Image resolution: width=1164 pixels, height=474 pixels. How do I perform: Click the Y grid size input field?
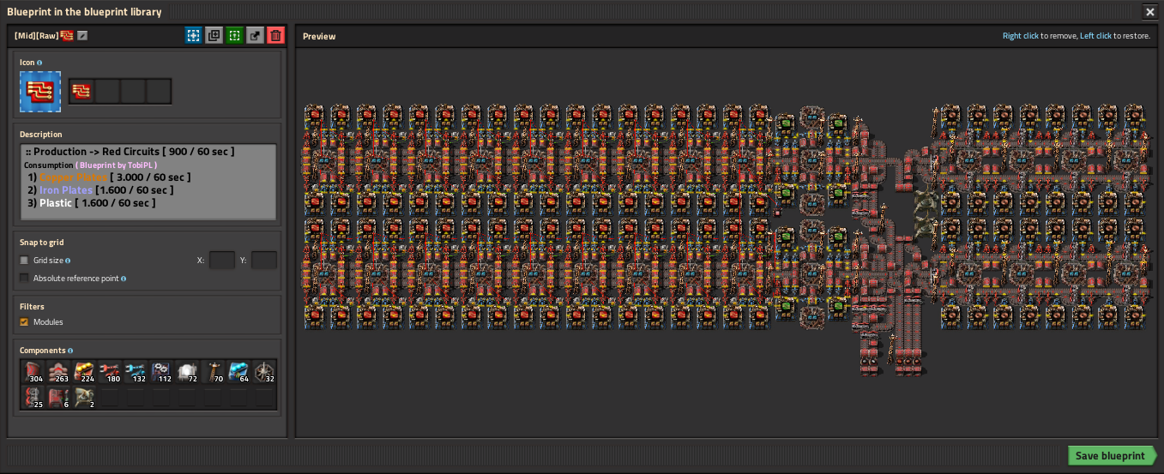pos(263,260)
